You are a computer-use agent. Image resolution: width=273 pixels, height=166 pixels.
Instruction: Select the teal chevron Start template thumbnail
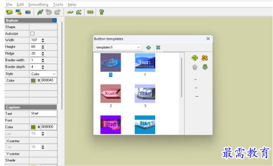[145, 125]
